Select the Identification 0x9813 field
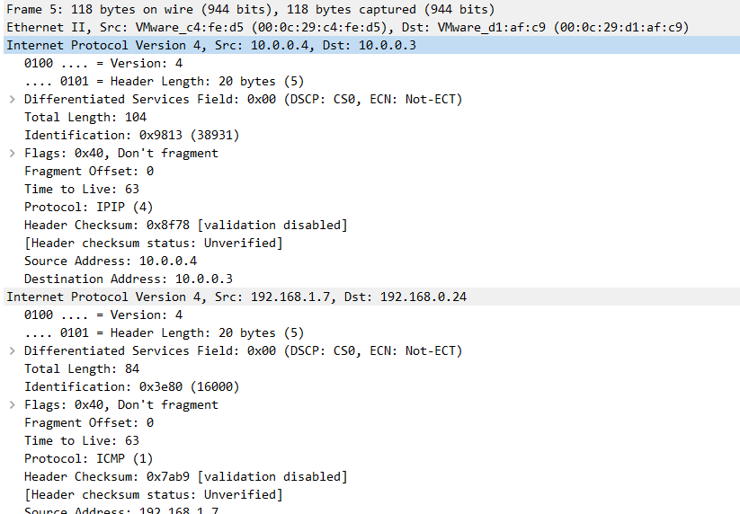740x514 pixels. click(131, 136)
